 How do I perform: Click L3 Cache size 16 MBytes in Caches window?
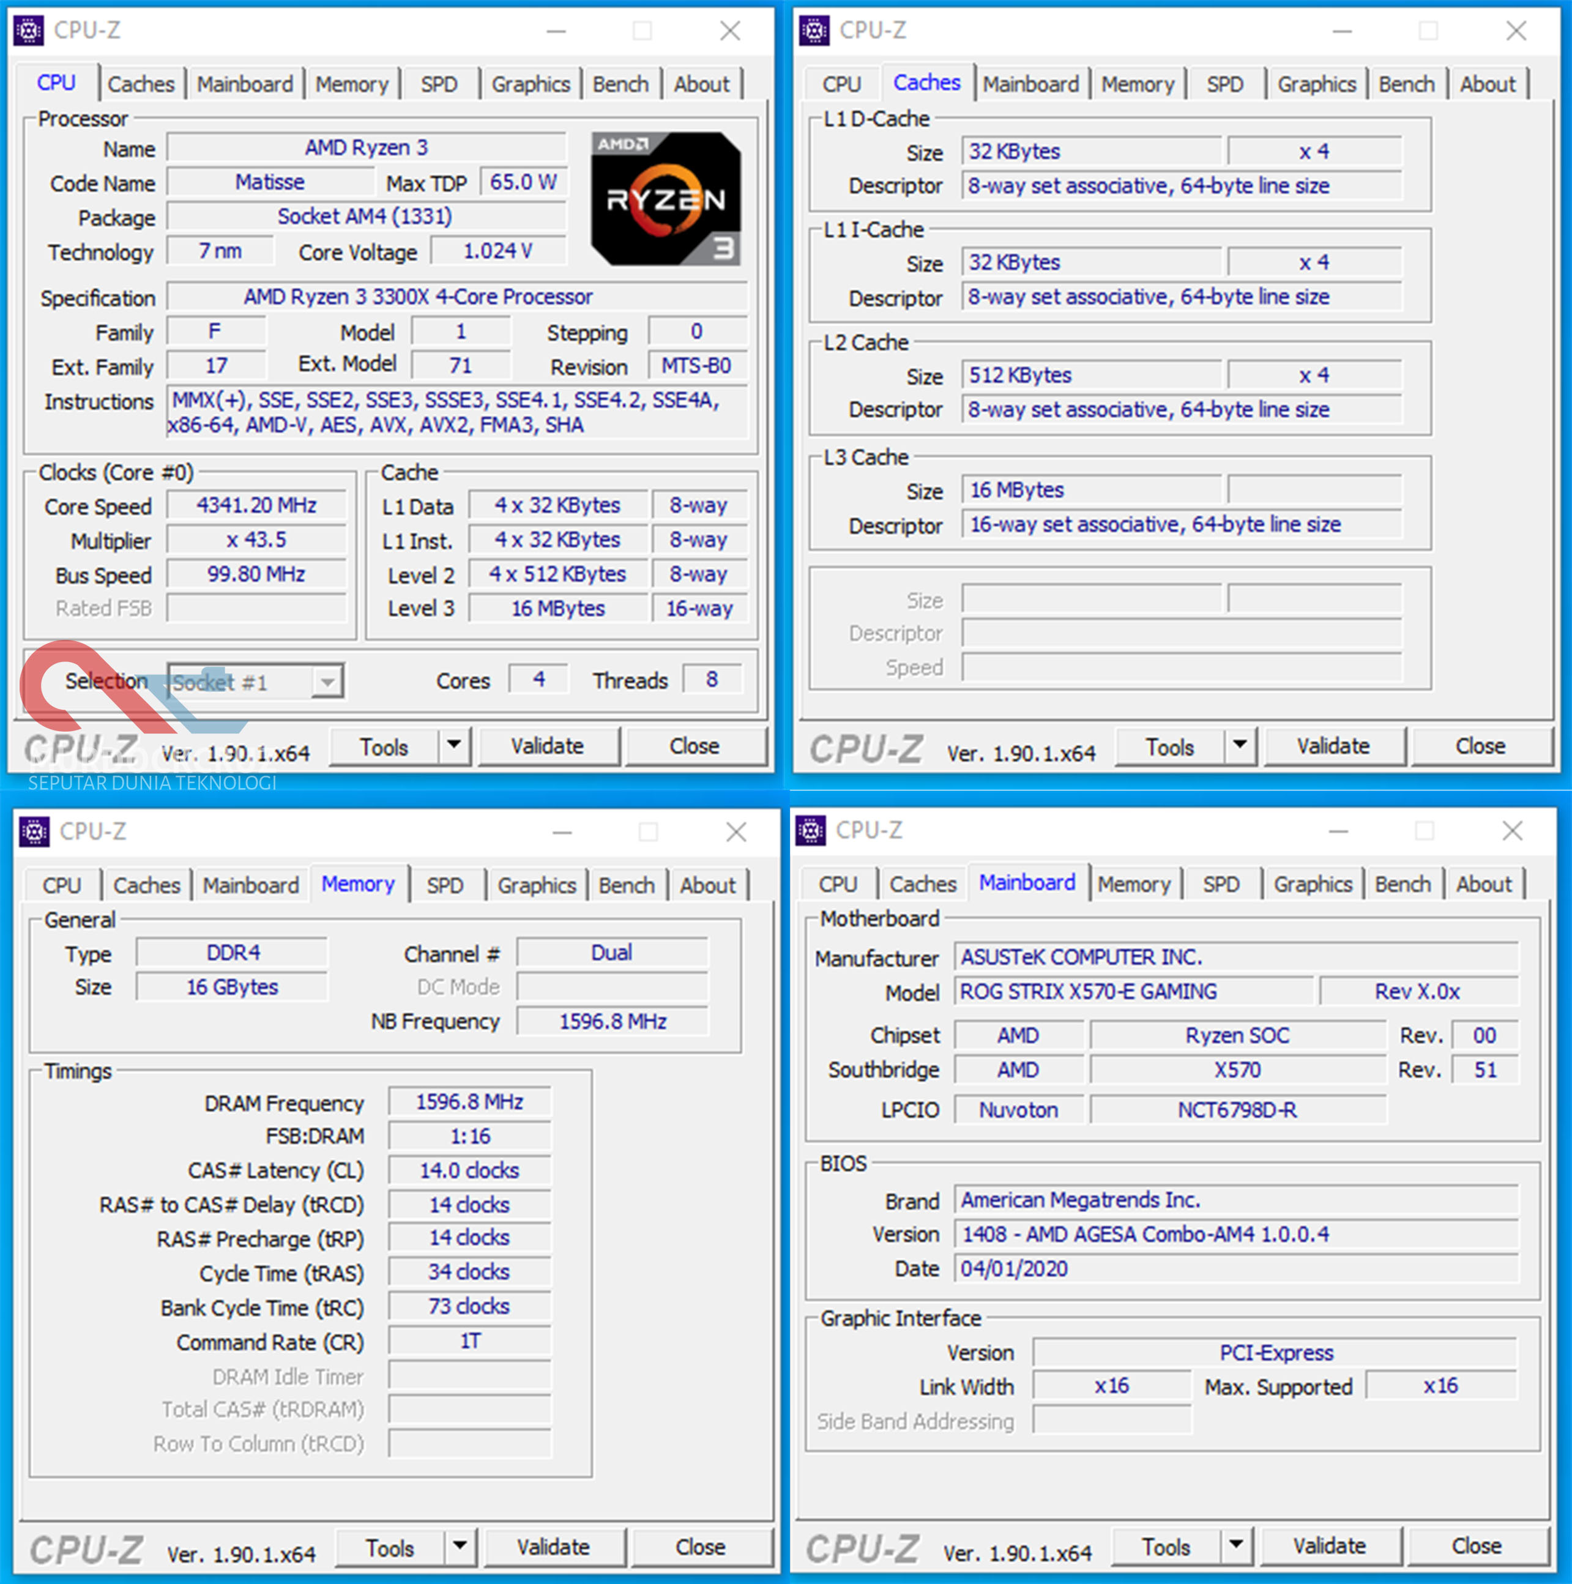[1092, 490]
